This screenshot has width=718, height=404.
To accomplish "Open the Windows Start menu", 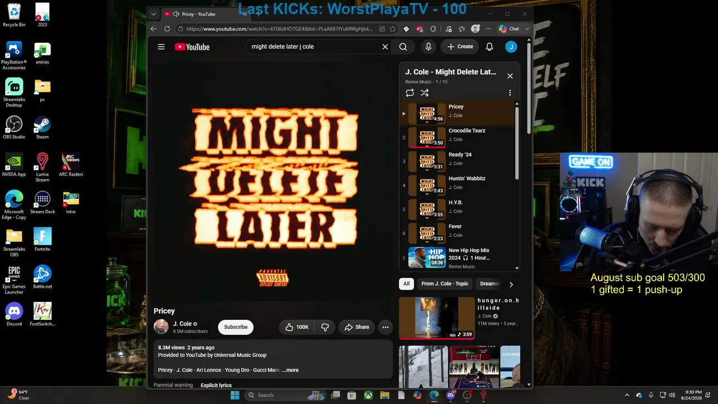I will coord(235,395).
